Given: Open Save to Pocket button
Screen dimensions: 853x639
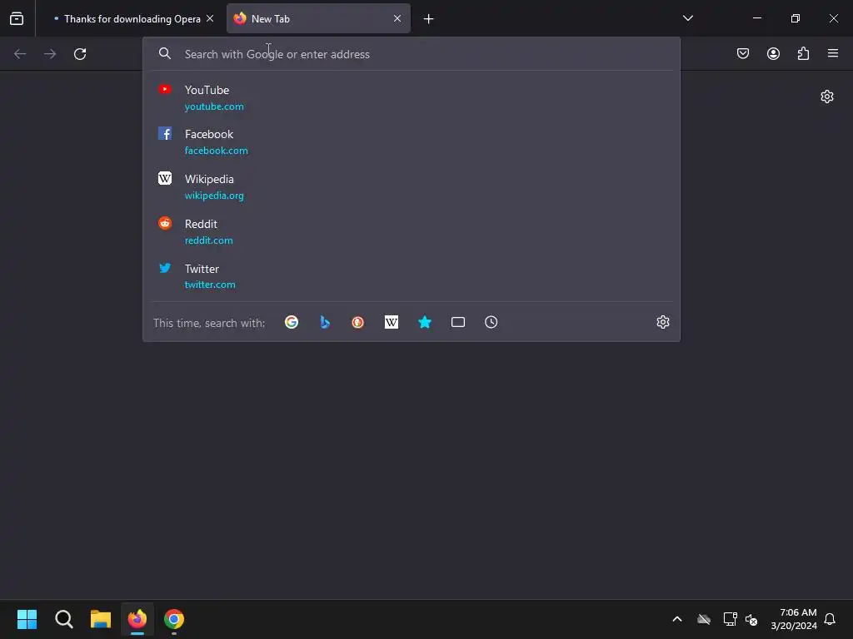Looking at the screenshot, I should coord(742,53).
